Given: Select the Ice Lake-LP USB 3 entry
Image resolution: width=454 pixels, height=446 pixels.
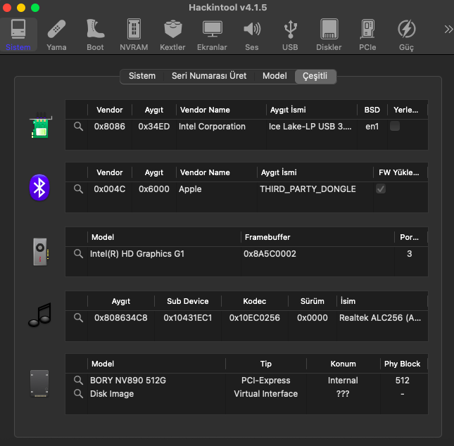Looking at the screenshot, I should click(x=310, y=127).
